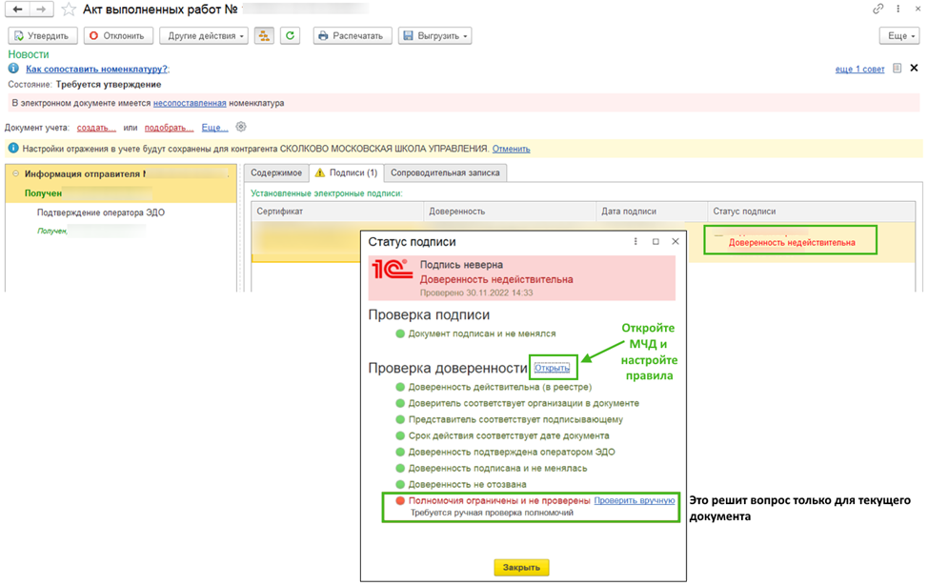
Task: Click Полномочия ограничены и не проверены text
Action: (499, 501)
